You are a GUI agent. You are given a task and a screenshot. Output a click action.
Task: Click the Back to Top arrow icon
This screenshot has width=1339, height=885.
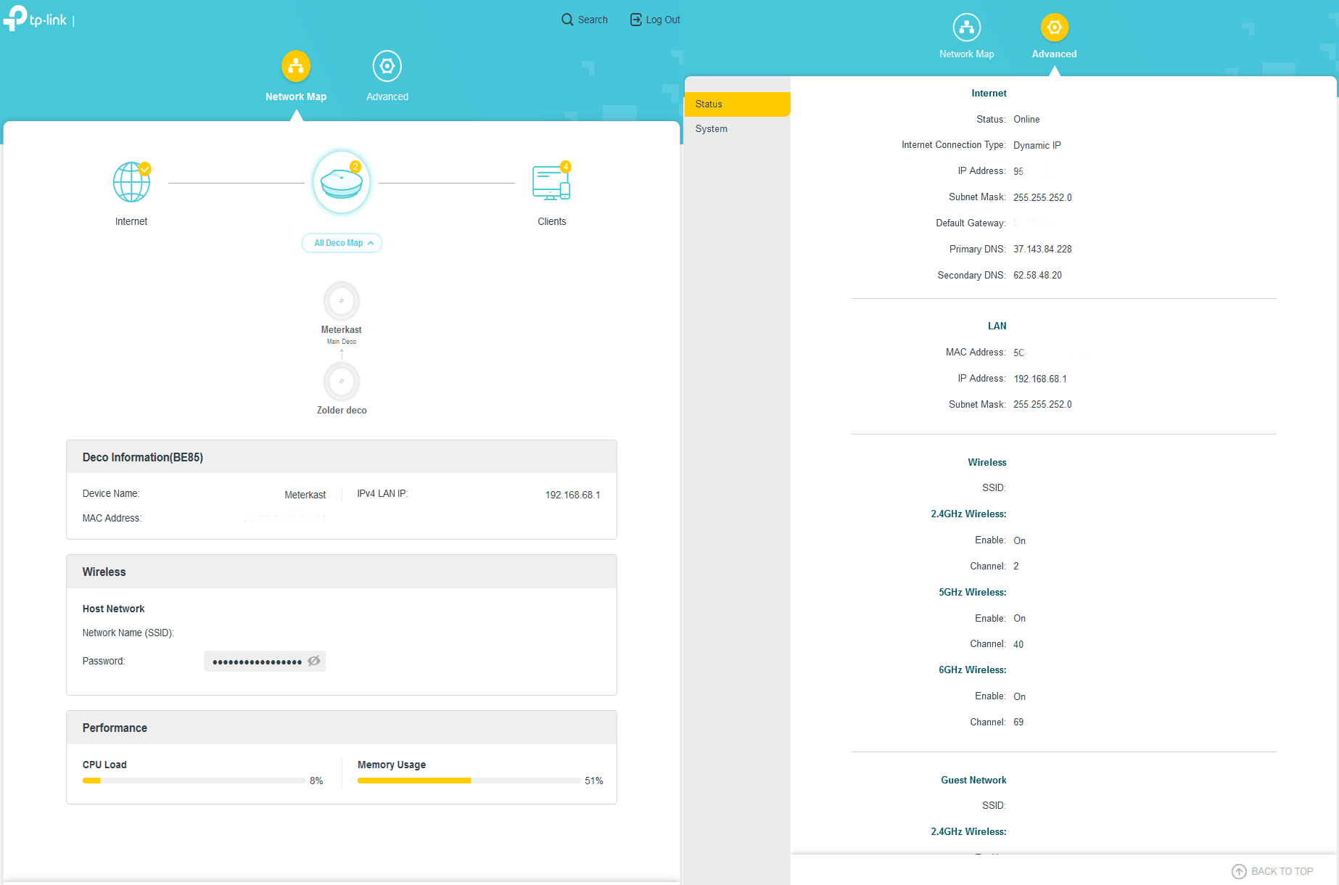[x=1239, y=871]
